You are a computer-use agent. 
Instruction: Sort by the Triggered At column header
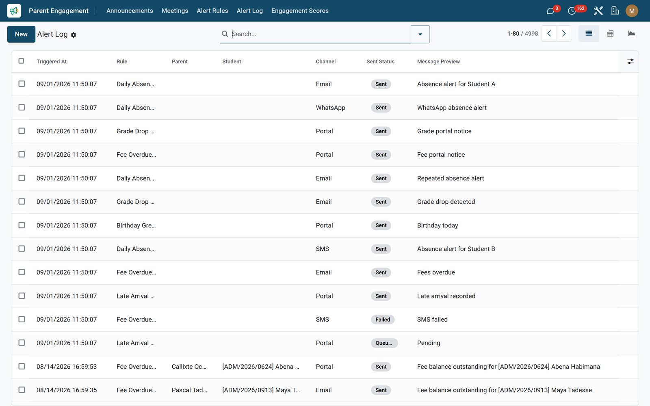pyautogui.click(x=52, y=62)
